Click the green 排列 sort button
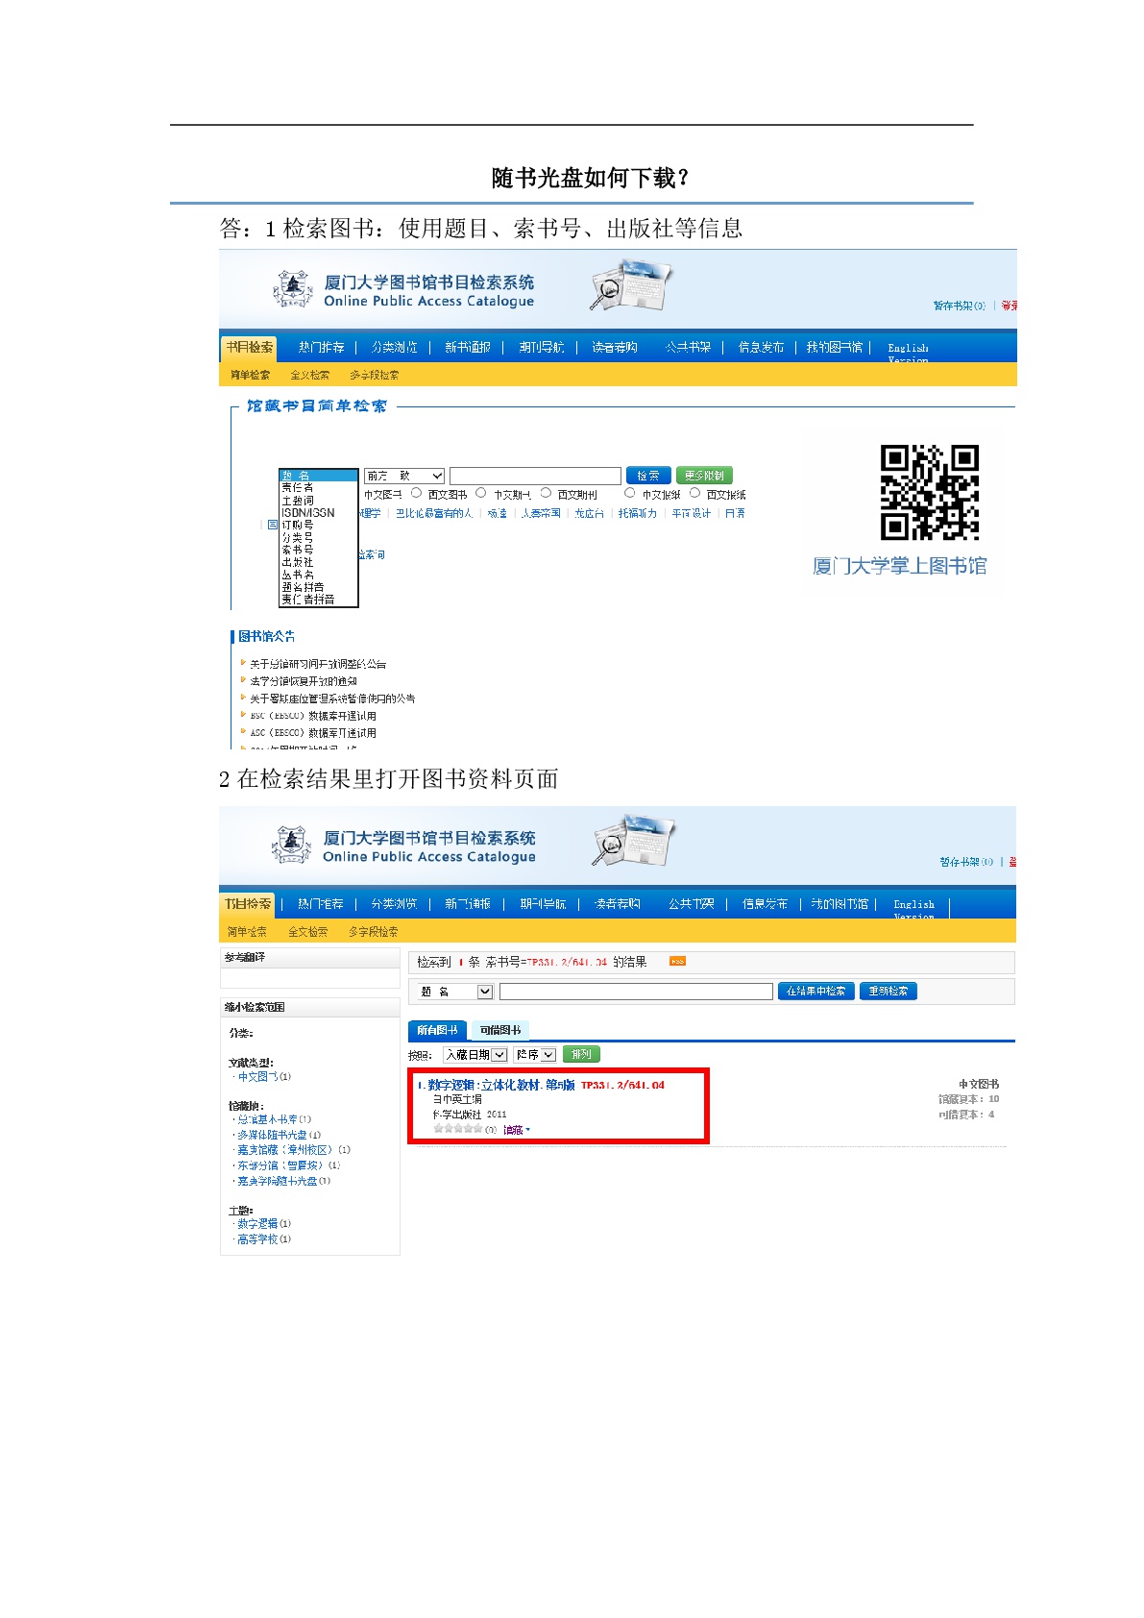The width and height of the screenshot is (1144, 1618). coord(581,1054)
